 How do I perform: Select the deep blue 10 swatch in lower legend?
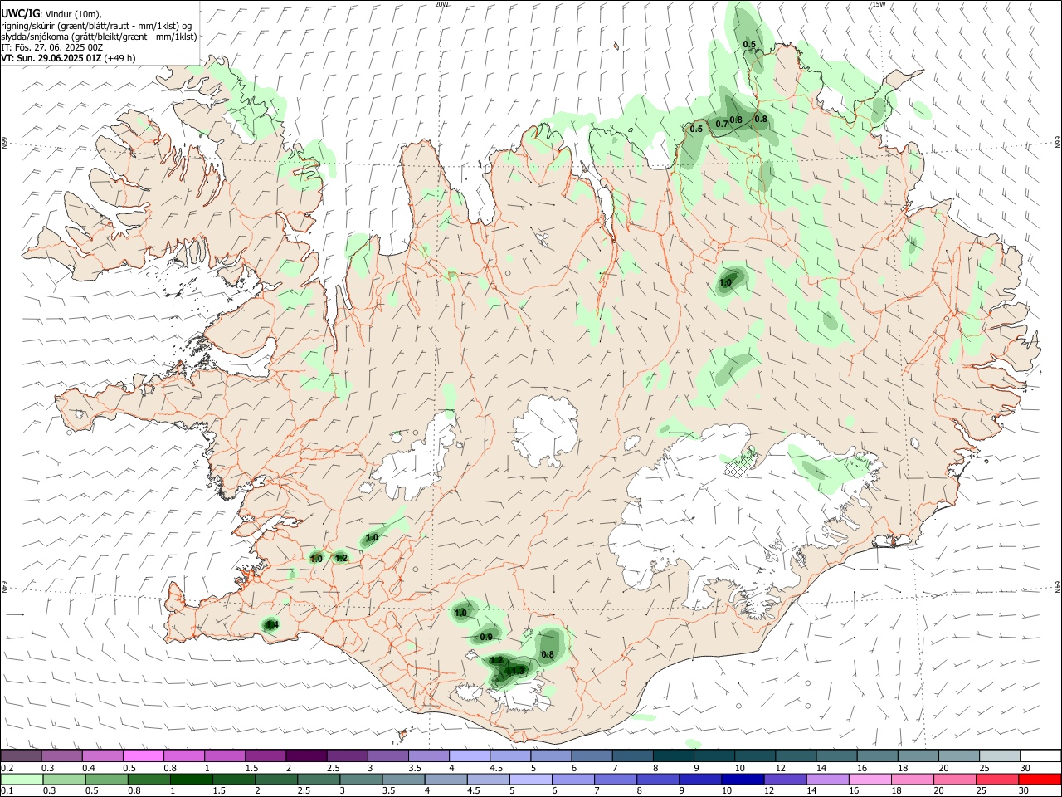point(743,779)
